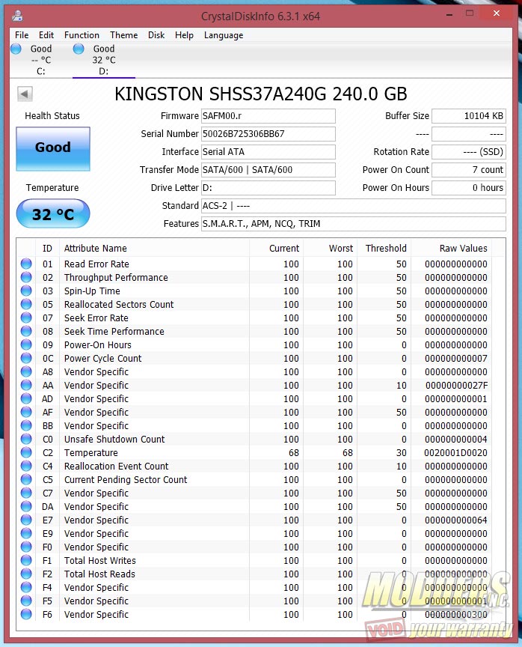Click the CrystalDiskInfo app icon in title bar

coord(17,16)
